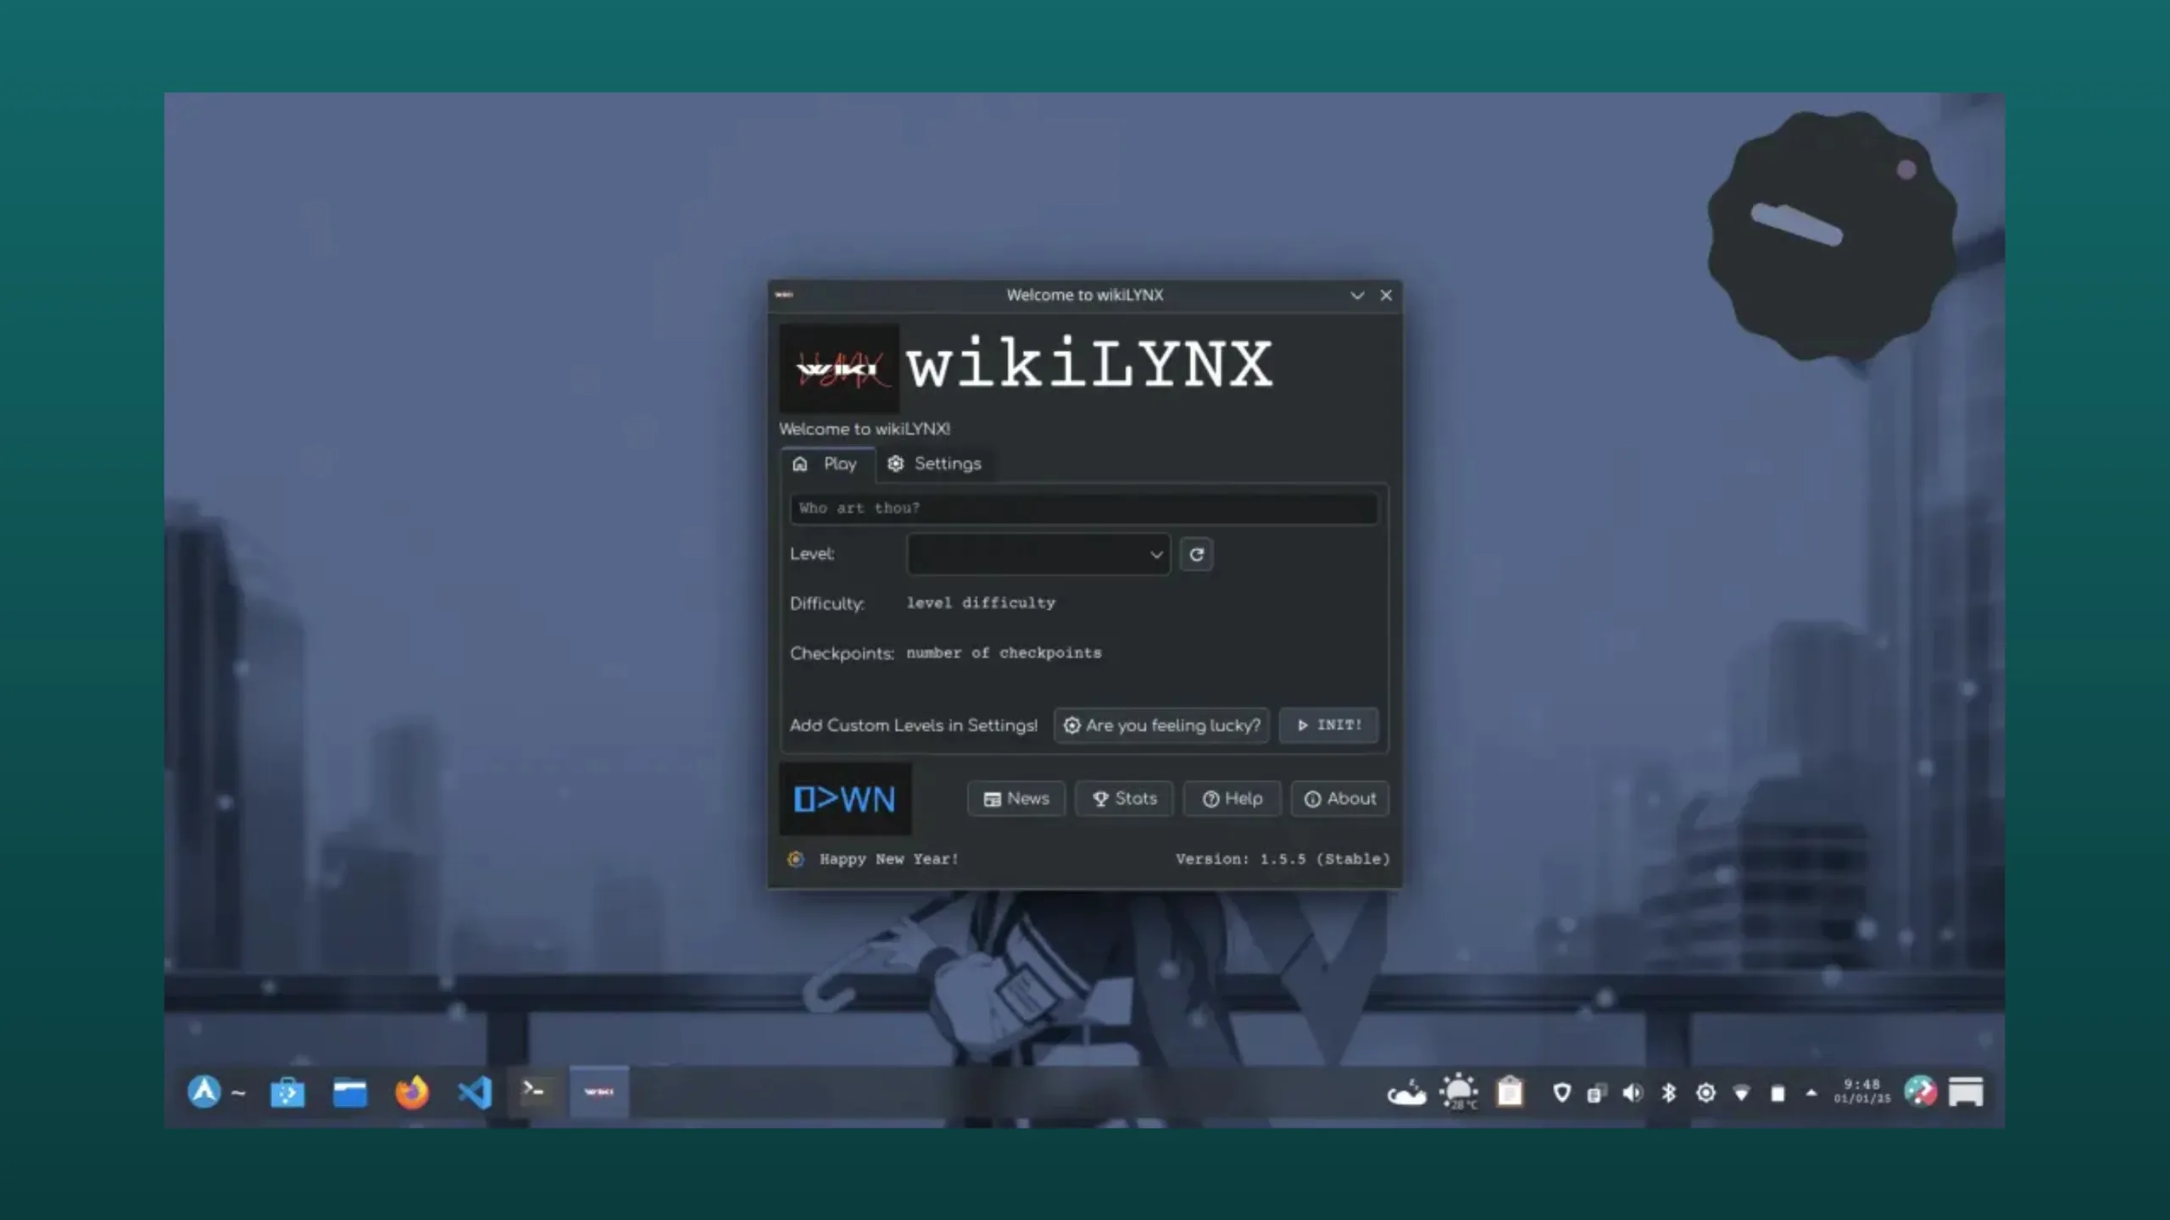Image resolution: width=2170 pixels, height=1220 pixels.
Task: Click the 'Happy New Year!' status text
Action: [888, 859]
